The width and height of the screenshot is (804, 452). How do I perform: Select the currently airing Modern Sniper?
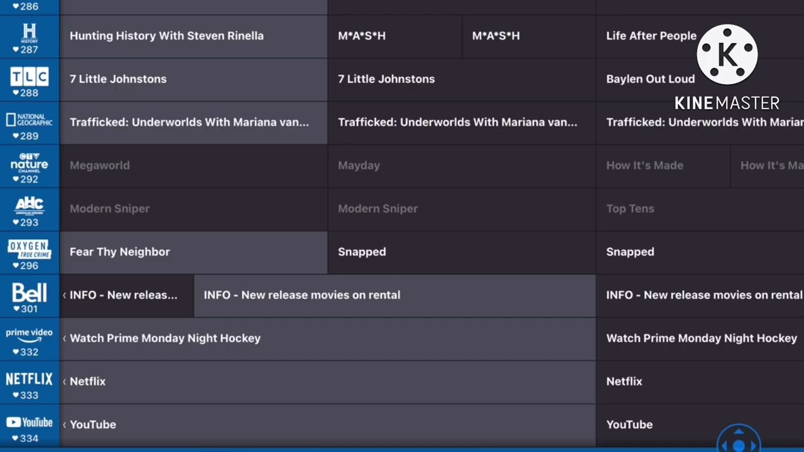pyautogui.click(x=193, y=209)
